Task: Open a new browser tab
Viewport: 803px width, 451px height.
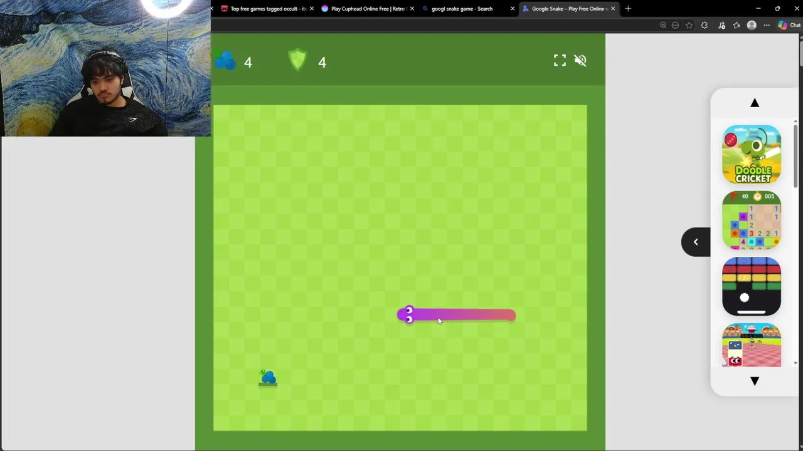Action: 628,9
